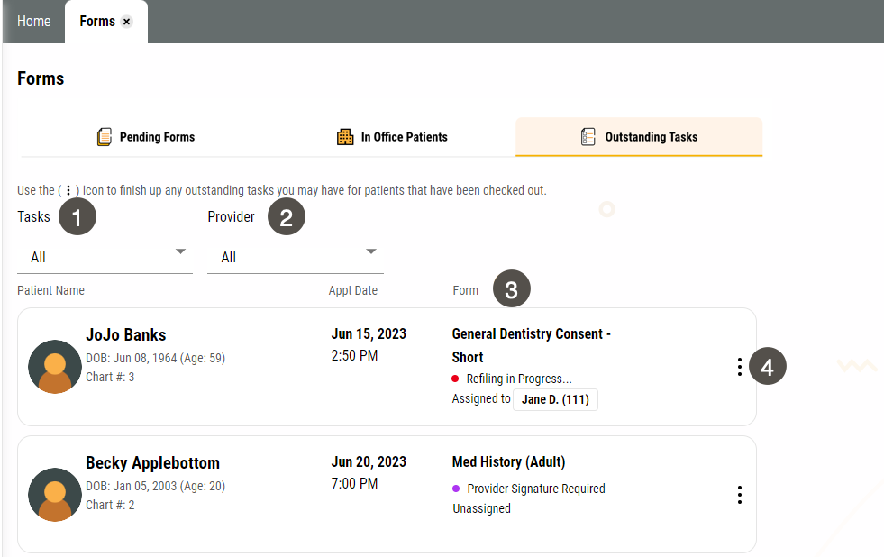This screenshot has width=884, height=557.
Task: Open the three-dot menu for JoJo Banks
Action: point(739,367)
